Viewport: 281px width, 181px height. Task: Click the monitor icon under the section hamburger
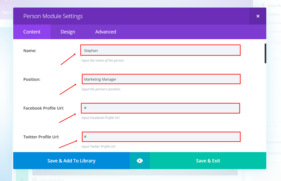pyautogui.click(x=6, y=40)
